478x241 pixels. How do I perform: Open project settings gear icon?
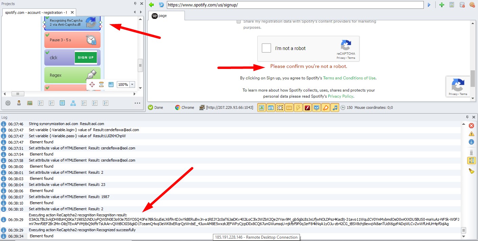tap(8, 103)
